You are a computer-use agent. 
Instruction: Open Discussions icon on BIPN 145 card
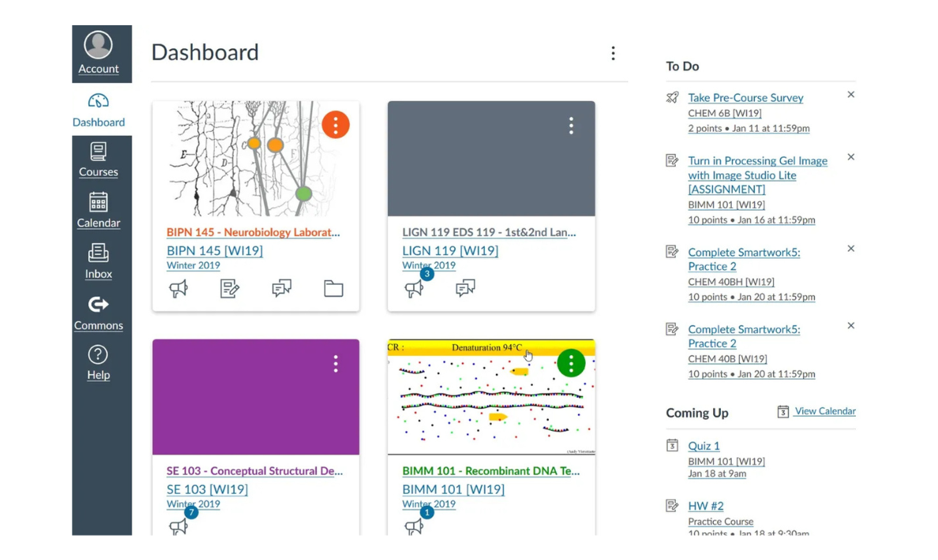pyautogui.click(x=282, y=289)
